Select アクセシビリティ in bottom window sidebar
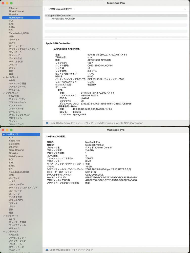This screenshot has width=190, height=253. click(17, 238)
